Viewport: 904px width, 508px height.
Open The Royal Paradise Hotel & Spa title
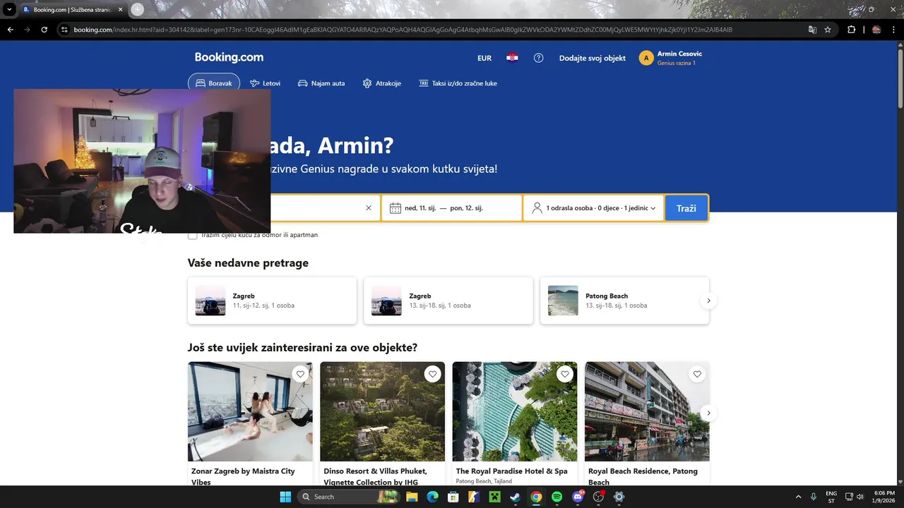[512, 471]
